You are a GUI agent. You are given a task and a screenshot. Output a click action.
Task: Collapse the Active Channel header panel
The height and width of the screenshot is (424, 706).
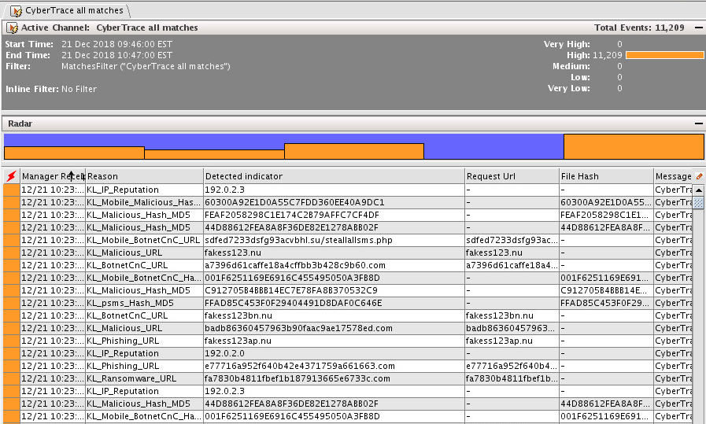[x=698, y=28]
